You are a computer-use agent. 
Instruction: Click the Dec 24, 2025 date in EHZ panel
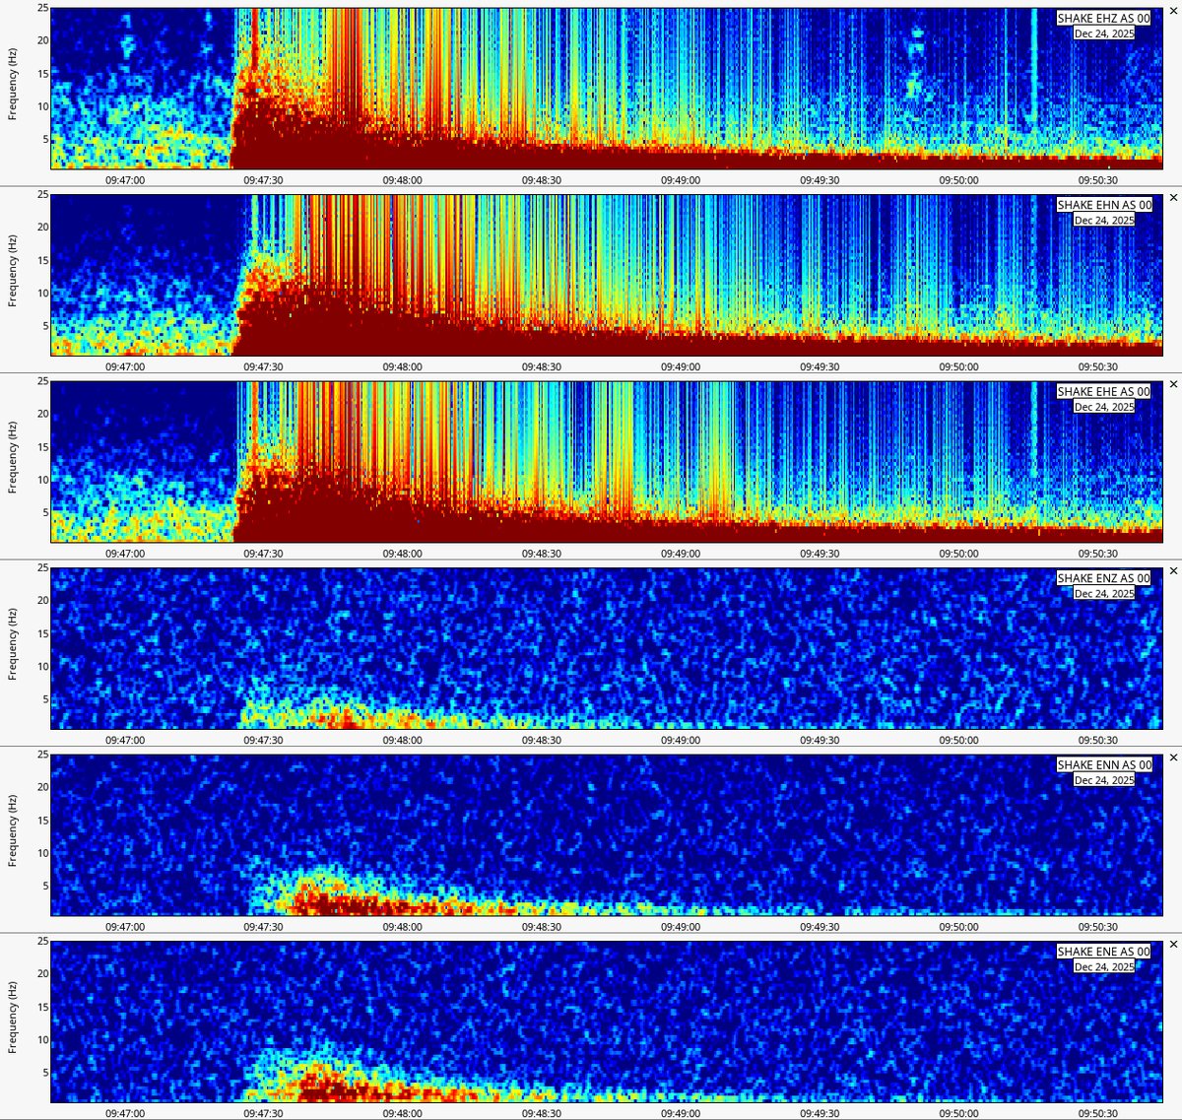pos(1104,33)
